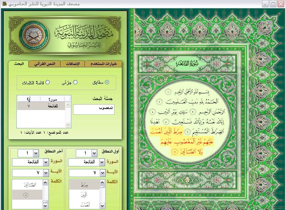Click verse 6 end marker on the Quran page
Image resolution: width=286 pixels, height=210 pixels.
coord(187,132)
